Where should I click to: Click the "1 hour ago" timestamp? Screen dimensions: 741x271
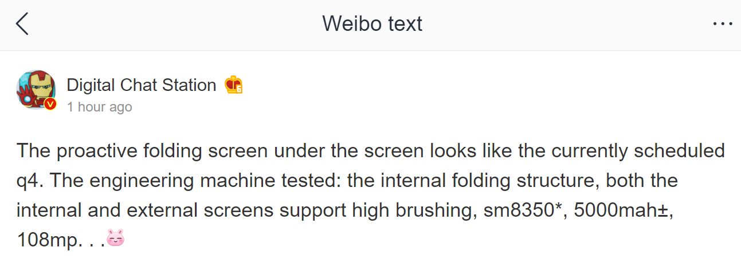(x=99, y=107)
